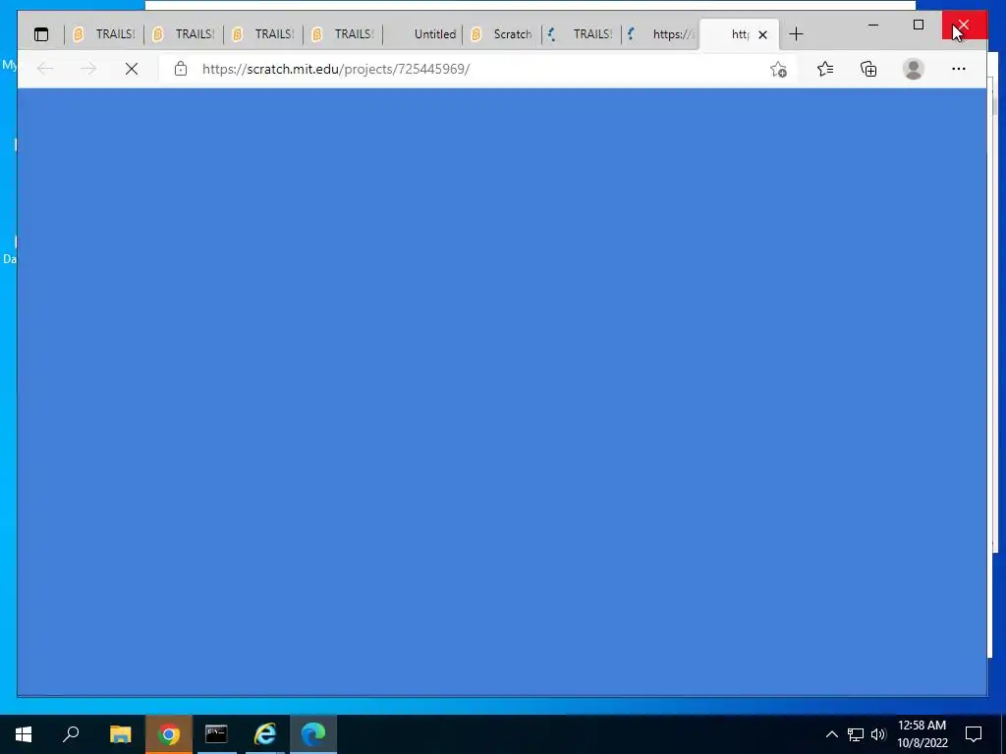Image resolution: width=1006 pixels, height=754 pixels.
Task: Open File Explorer from taskbar
Action: pyautogui.click(x=120, y=734)
